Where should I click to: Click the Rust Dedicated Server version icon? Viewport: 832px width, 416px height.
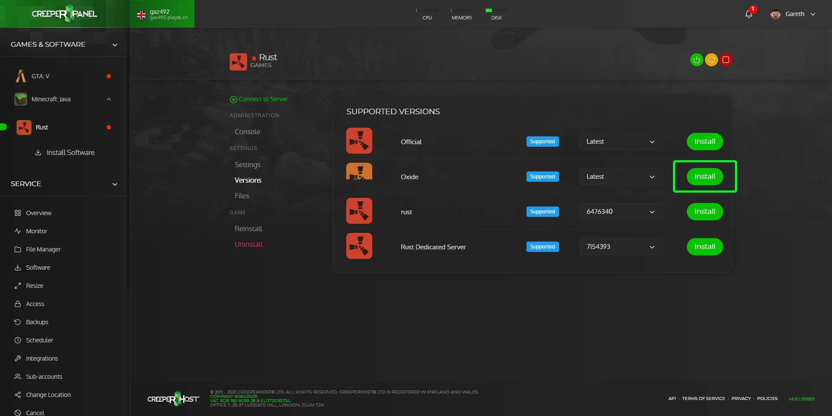click(x=359, y=246)
